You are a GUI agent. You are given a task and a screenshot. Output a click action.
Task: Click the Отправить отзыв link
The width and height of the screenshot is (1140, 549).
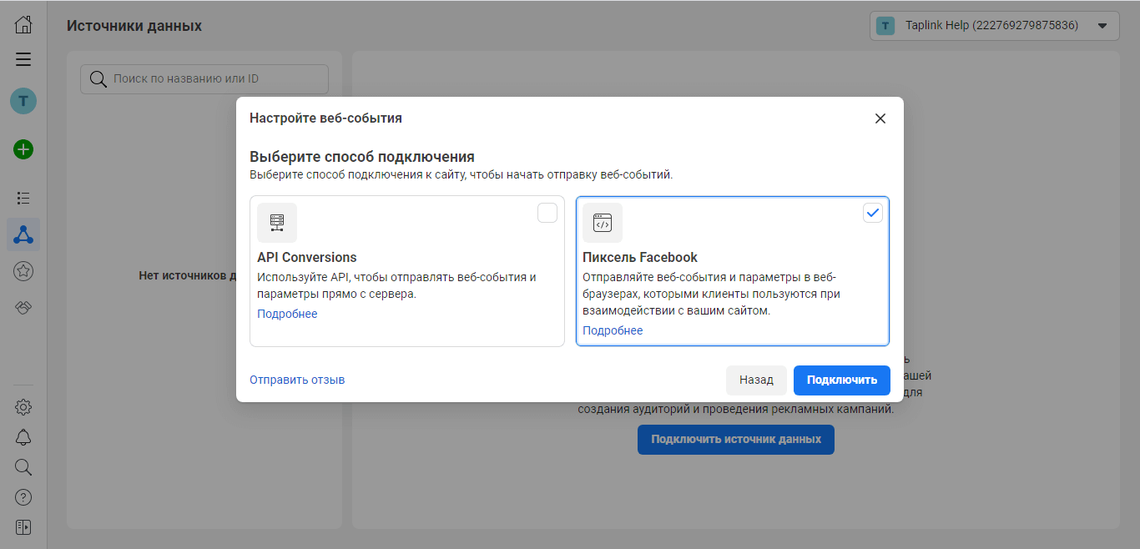(x=297, y=380)
